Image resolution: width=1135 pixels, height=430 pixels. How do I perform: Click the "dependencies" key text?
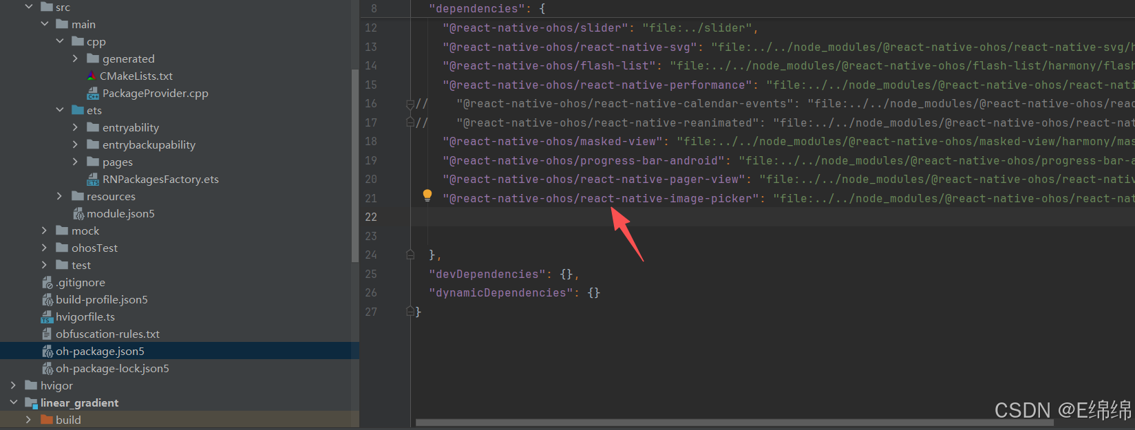[x=477, y=9]
